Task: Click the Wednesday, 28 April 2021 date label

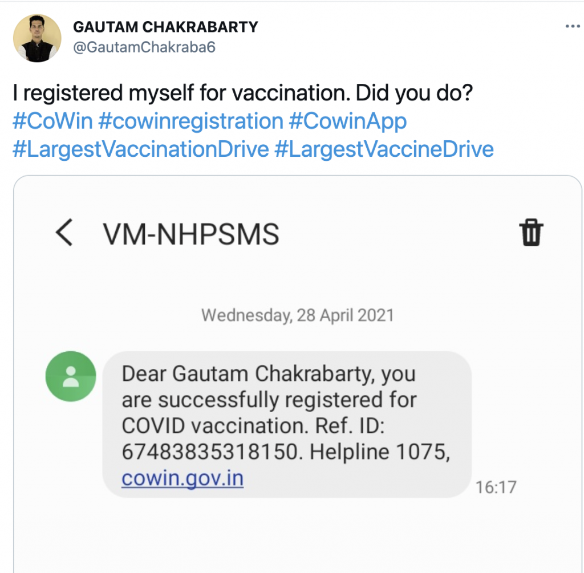Action: click(298, 315)
